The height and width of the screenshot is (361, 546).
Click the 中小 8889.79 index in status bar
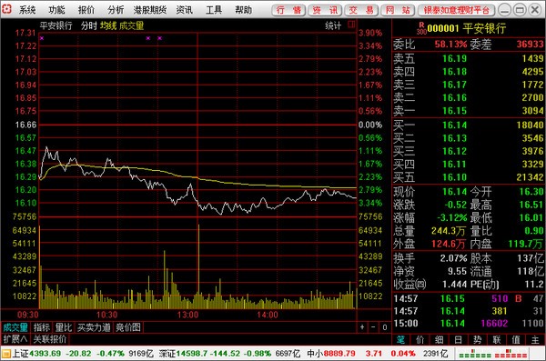pyautogui.click(x=331, y=354)
